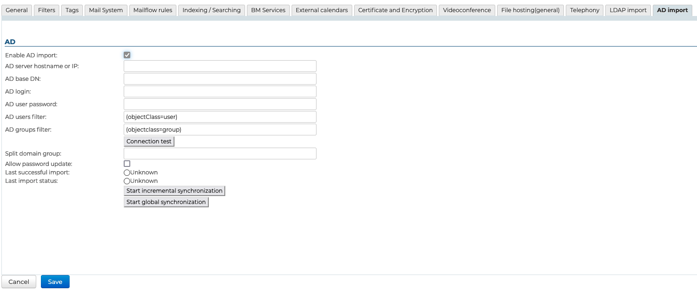697x291 pixels.
Task: Switch to the Videoconference tab
Action: [x=467, y=10]
